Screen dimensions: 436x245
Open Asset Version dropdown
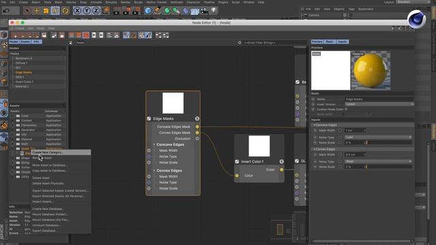tap(379, 104)
